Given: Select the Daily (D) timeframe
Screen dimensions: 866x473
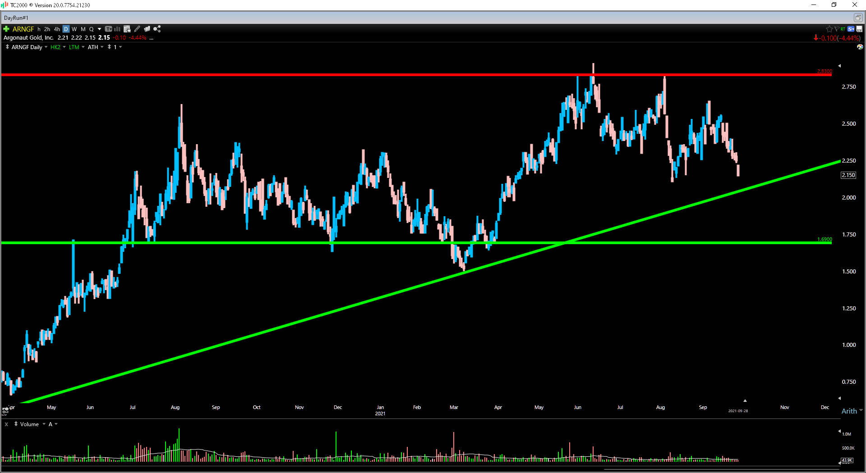Looking at the screenshot, I should (66, 29).
